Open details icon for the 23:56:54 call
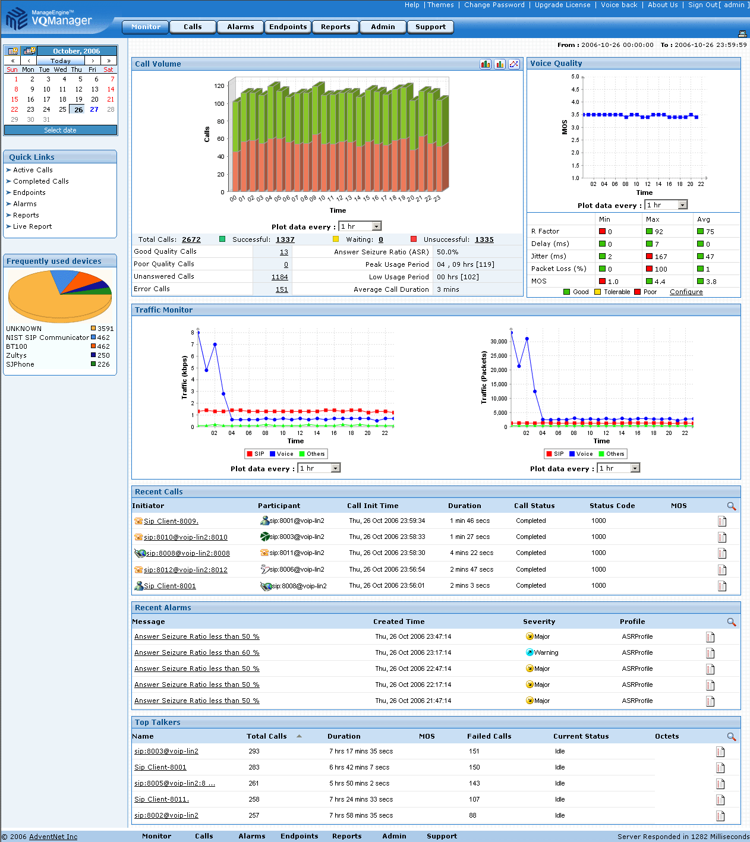The height and width of the screenshot is (842, 750). point(722,570)
